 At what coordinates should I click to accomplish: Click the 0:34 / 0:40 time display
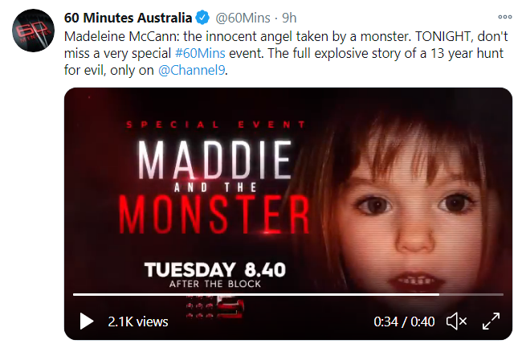pos(404,321)
